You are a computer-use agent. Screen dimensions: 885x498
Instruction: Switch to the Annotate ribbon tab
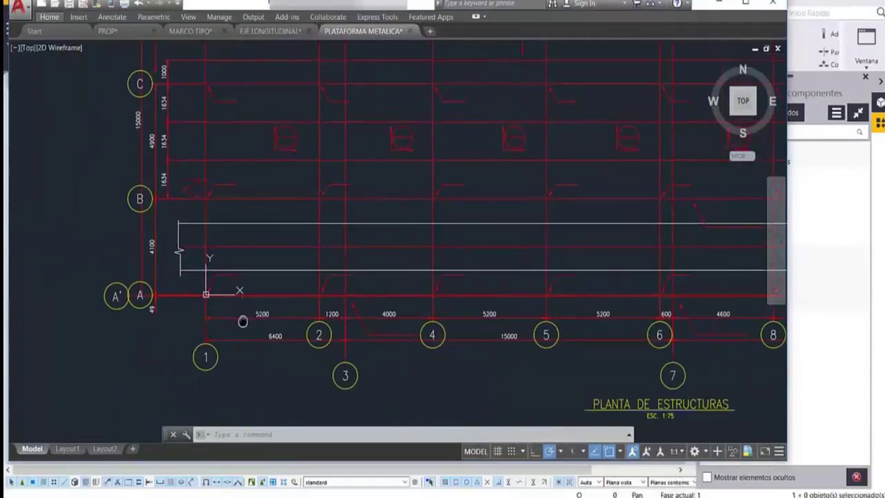pos(112,17)
